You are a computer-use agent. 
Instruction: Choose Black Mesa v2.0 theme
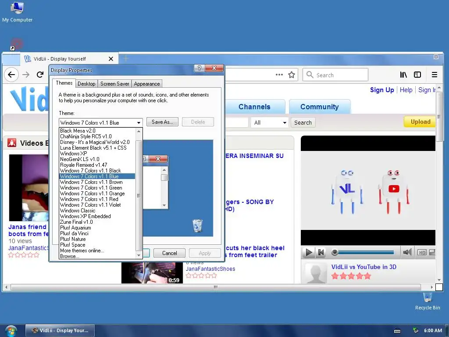97,131
